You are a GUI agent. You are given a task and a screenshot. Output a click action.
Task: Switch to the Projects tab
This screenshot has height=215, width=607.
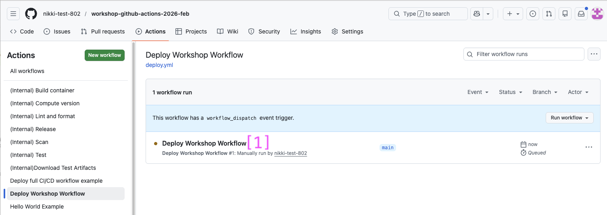191,31
